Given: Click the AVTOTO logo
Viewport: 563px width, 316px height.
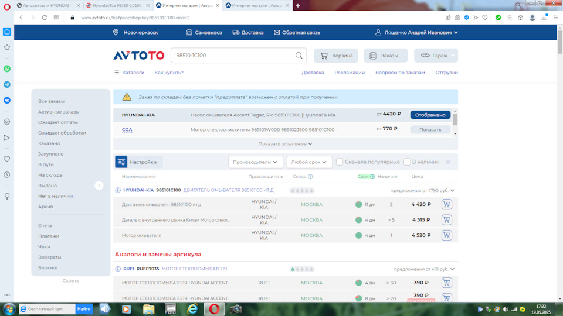Looking at the screenshot, I should [138, 56].
